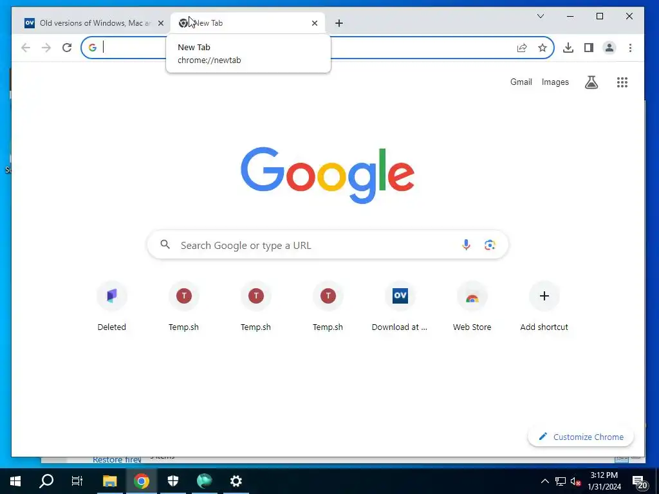Open a new tab with plus button

point(339,23)
